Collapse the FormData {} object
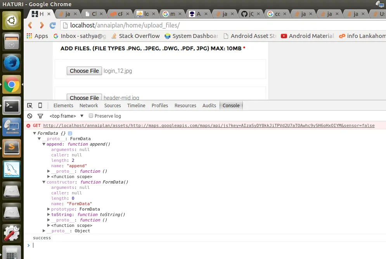Viewport: 386px width, 259px height. click(35, 133)
